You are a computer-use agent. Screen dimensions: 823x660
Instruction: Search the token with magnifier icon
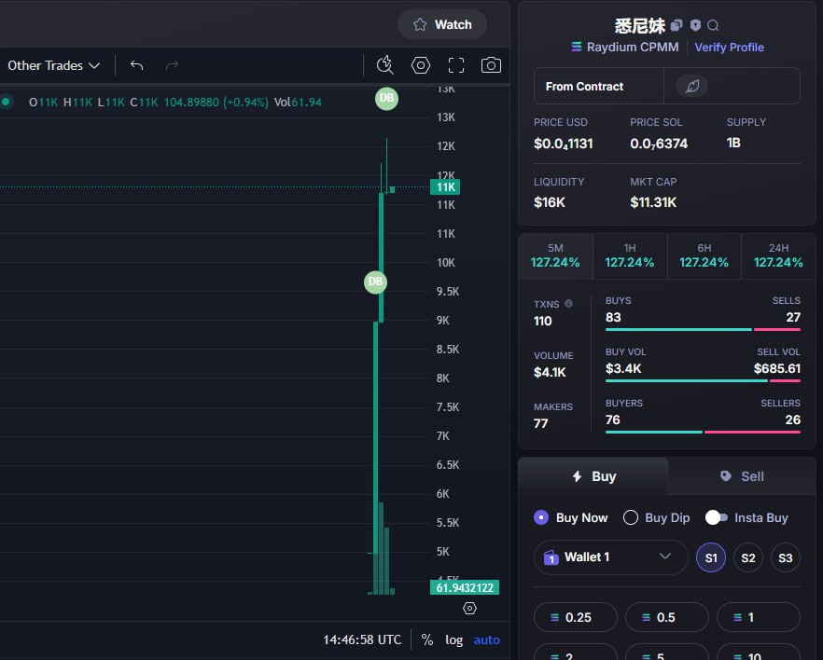coord(713,25)
